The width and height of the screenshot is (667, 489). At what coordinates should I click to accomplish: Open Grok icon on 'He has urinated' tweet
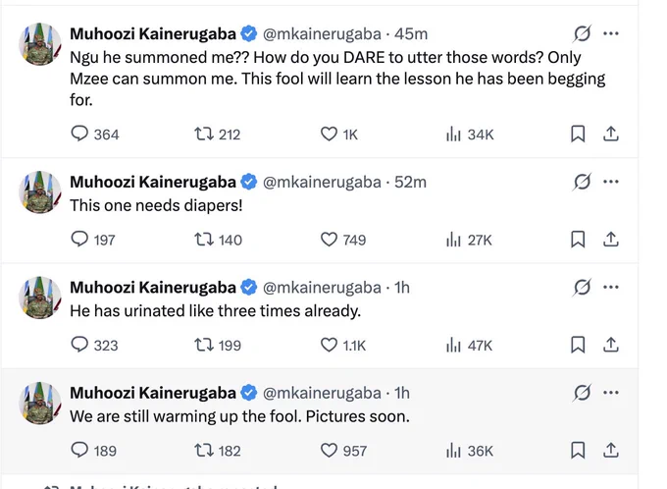pos(582,287)
